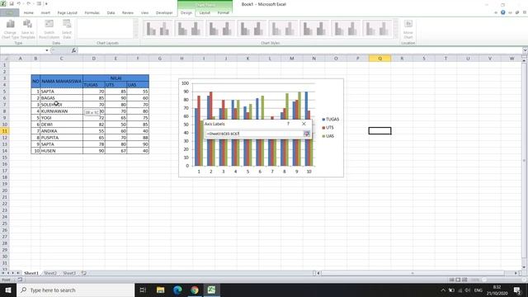Minimize the ribbon using the caret icon

coord(496,13)
